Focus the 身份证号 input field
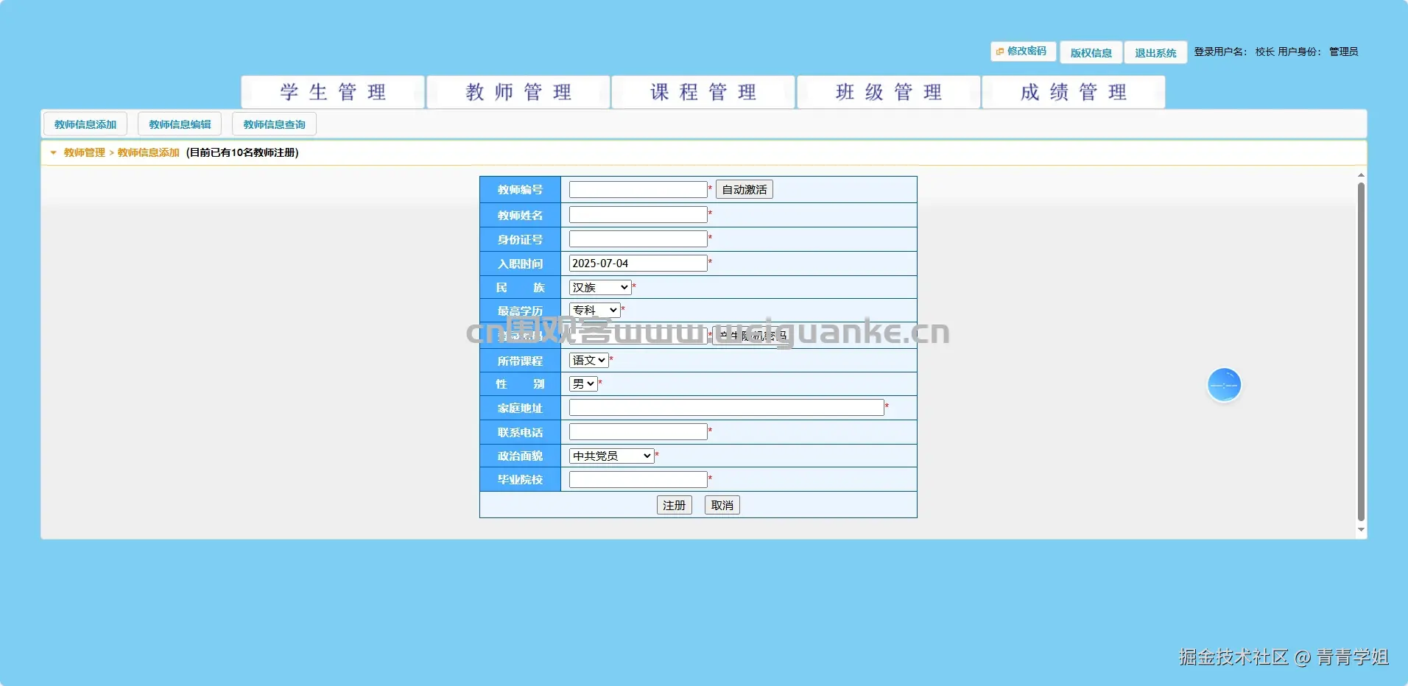 coord(638,238)
